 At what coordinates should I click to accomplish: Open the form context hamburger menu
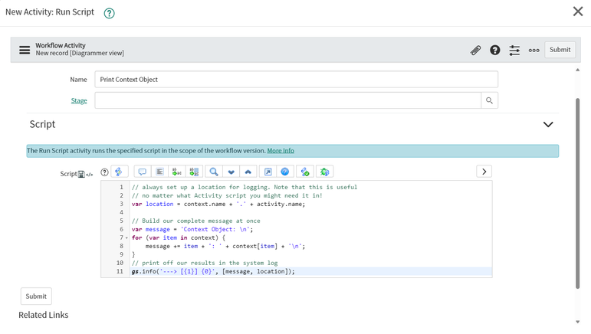click(x=25, y=50)
